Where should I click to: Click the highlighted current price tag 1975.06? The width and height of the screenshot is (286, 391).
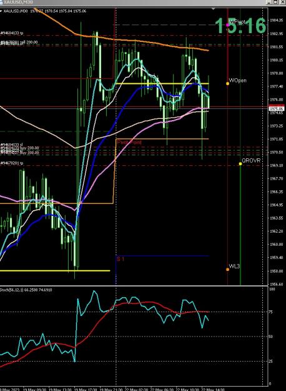point(277,109)
